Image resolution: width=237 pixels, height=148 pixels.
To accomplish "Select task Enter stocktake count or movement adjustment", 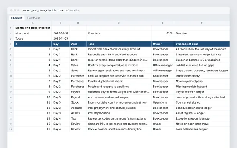I will click(x=118, y=102).
